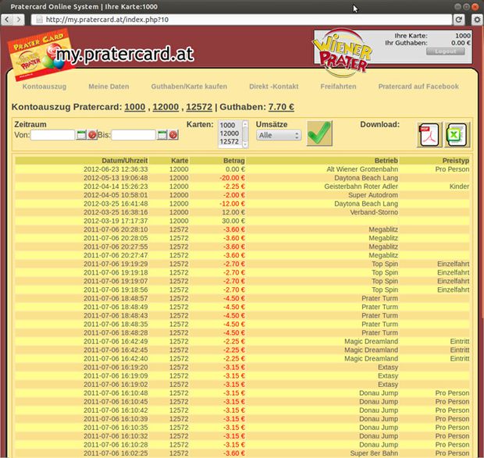Click the -2.00 € amount cell
The width and height of the screenshot is (484, 458).
tap(234, 195)
